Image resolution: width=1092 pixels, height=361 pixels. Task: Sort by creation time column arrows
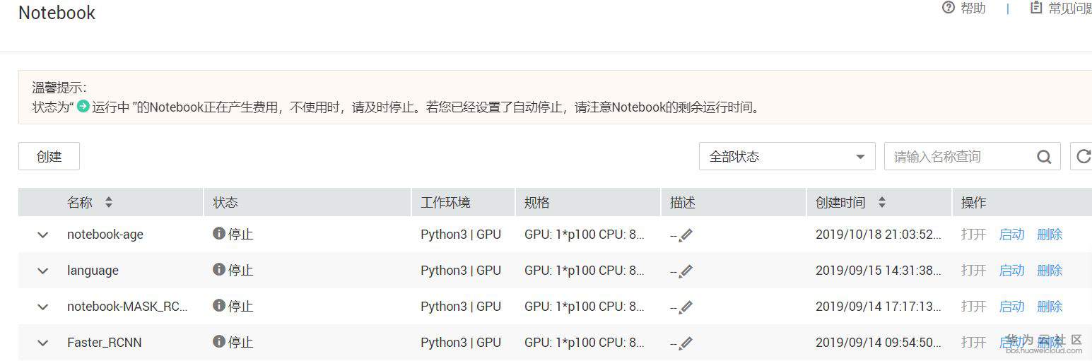point(882,203)
